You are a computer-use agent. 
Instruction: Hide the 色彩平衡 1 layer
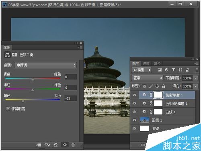click(134, 95)
